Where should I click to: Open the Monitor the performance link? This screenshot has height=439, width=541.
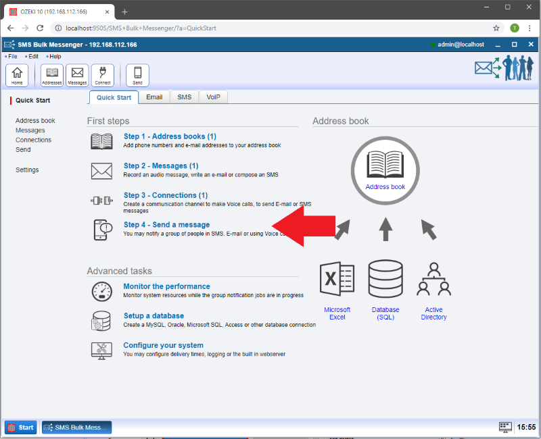point(166,286)
